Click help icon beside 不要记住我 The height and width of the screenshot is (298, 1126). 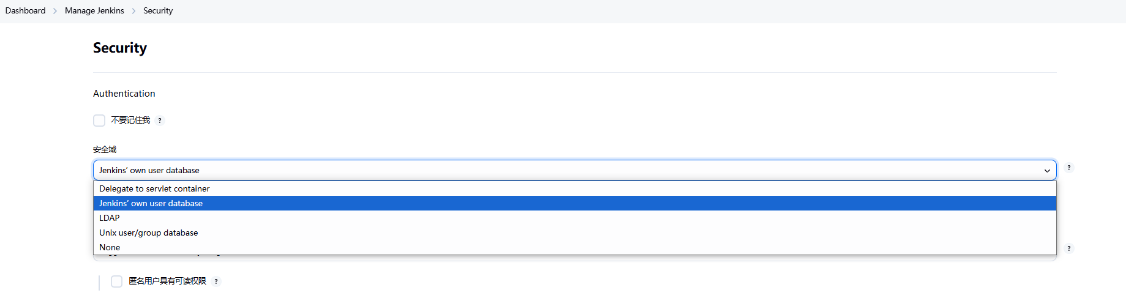[x=160, y=121]
